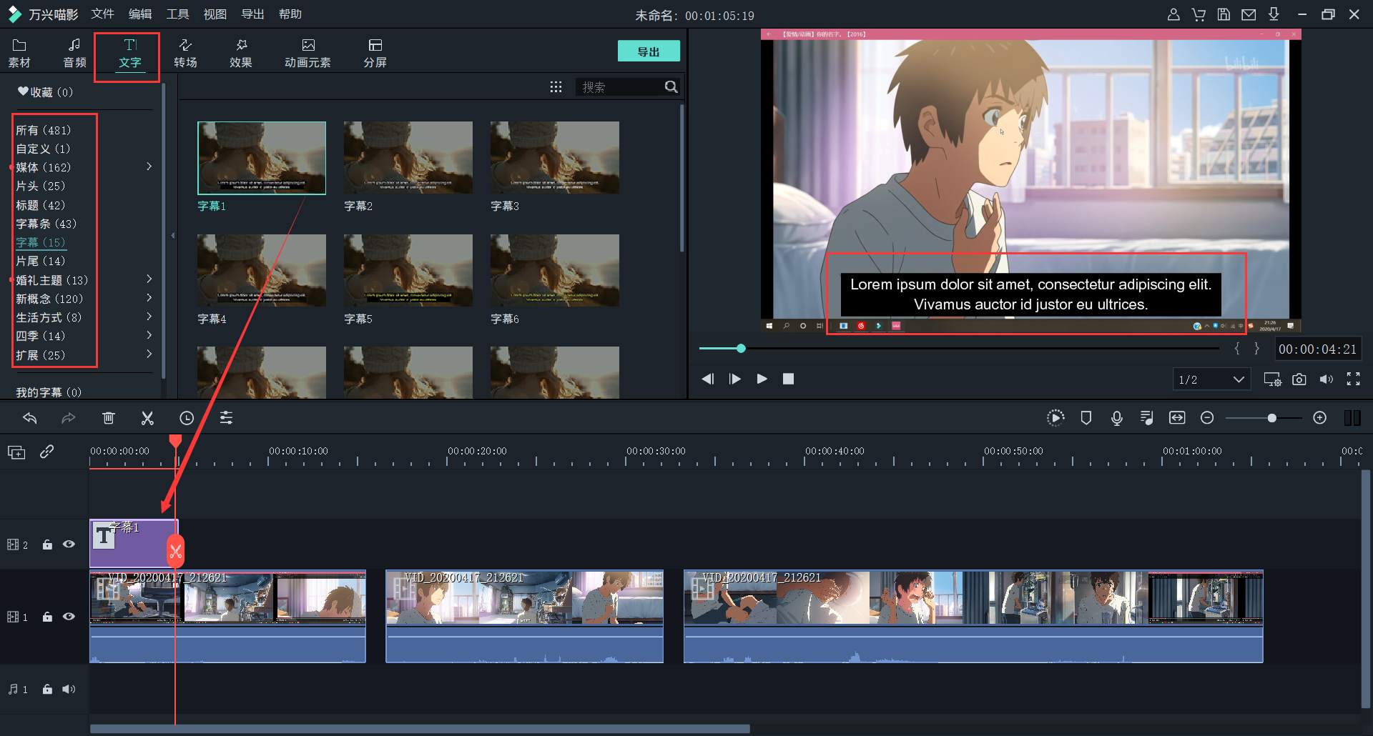Take a snapshot with camera icon
1373x736 pixels.
click(1299, 379)
